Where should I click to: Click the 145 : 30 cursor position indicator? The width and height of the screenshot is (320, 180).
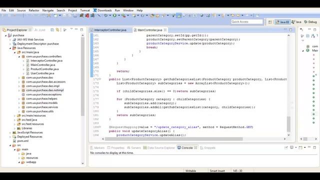237,171
